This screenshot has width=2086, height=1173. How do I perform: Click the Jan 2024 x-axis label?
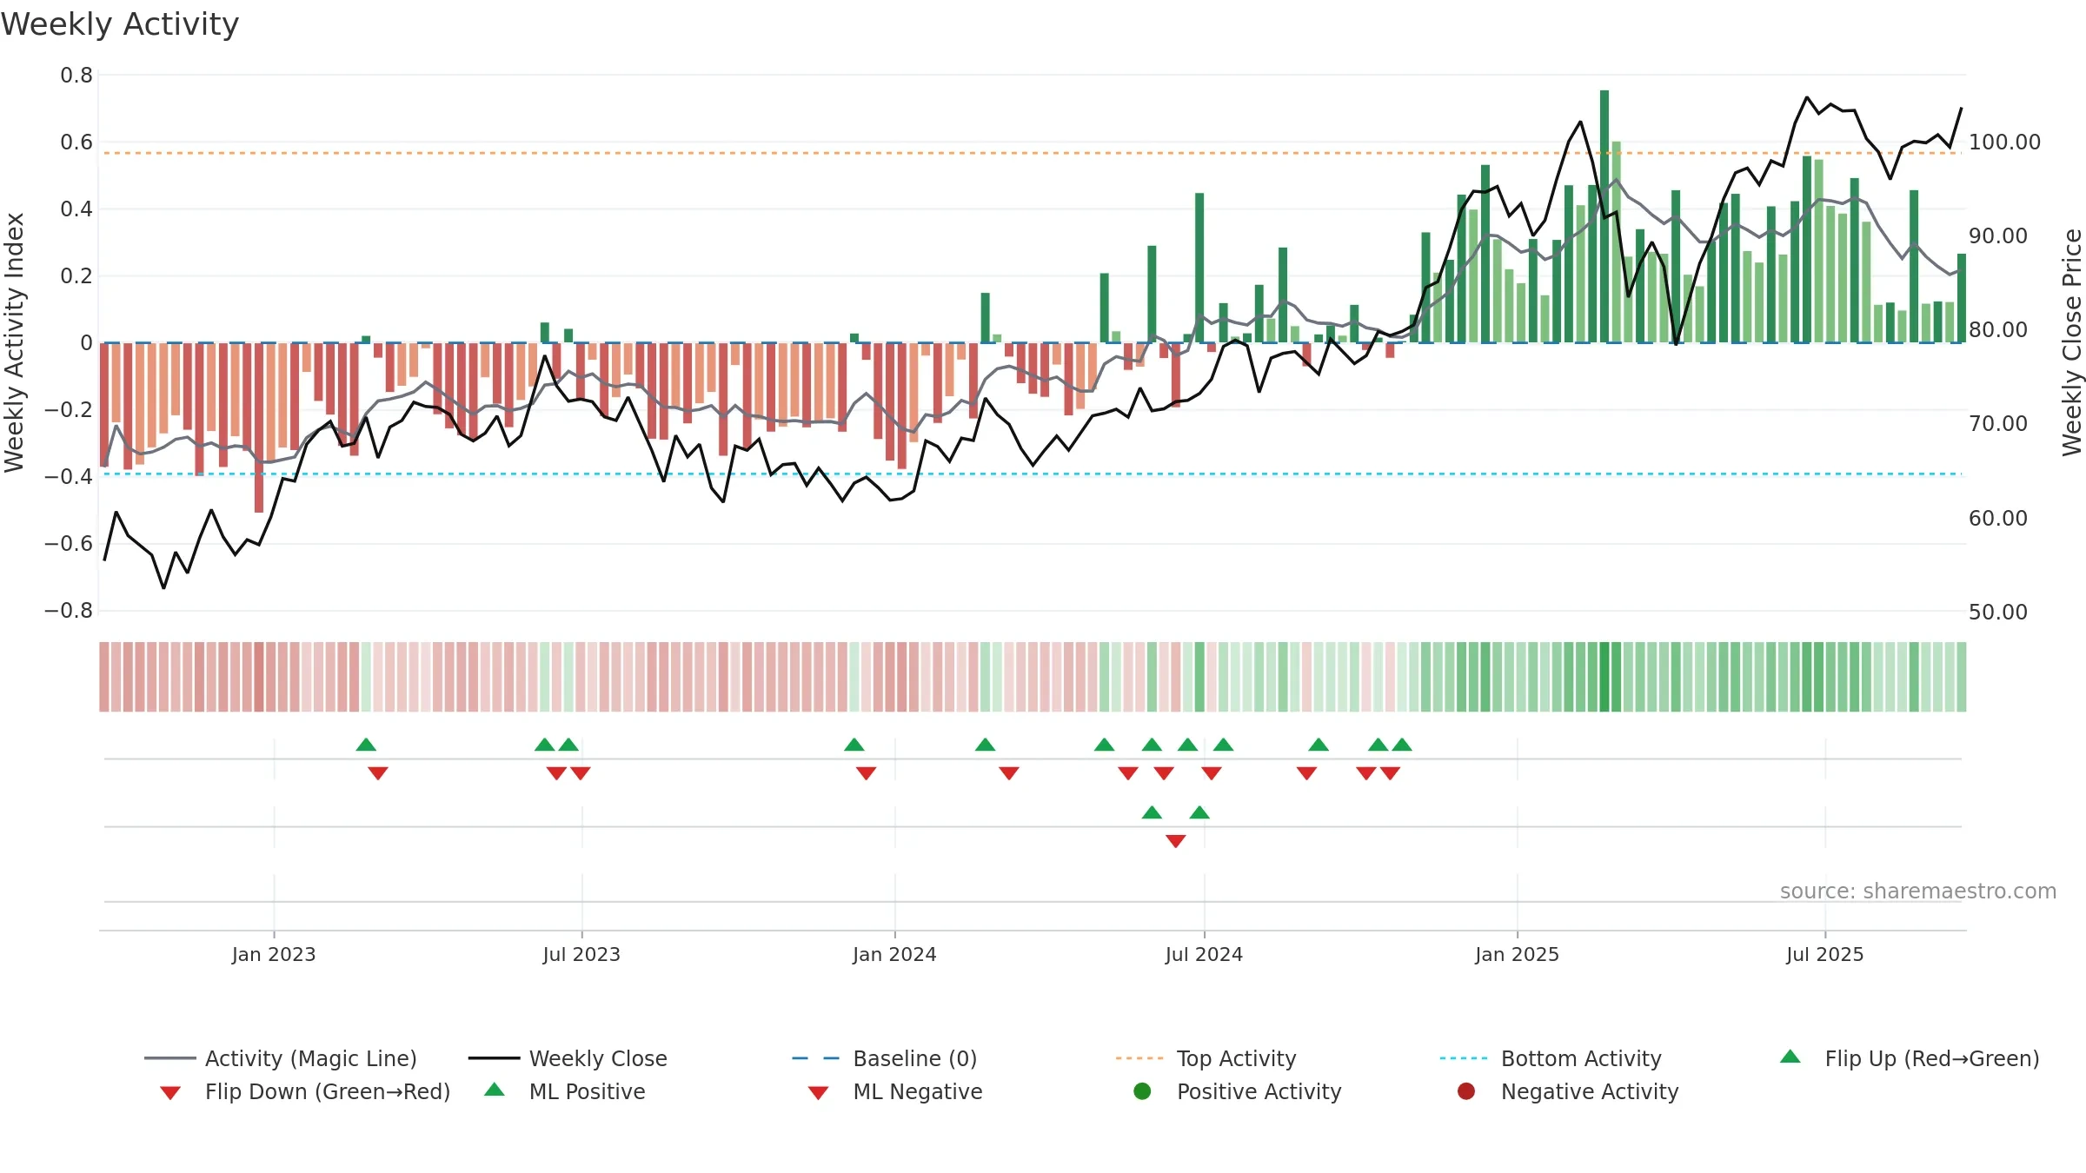(x=894, y=954)
